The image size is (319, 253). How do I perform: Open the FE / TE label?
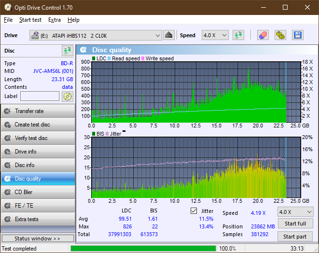click(x=24, y=206)
